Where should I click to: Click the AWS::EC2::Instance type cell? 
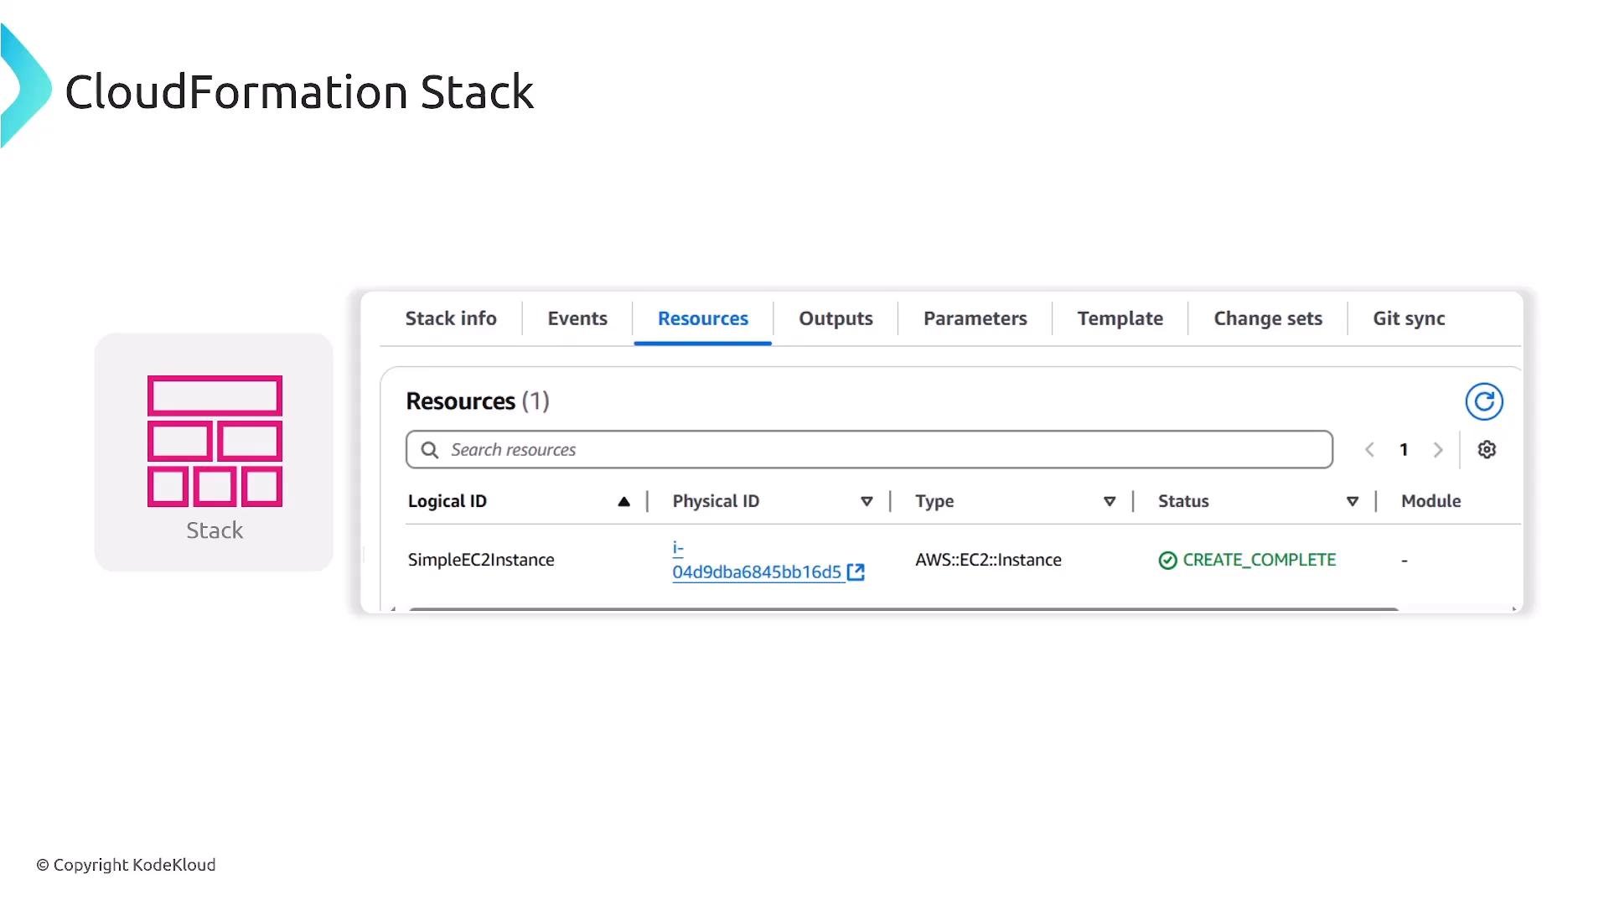988,560
